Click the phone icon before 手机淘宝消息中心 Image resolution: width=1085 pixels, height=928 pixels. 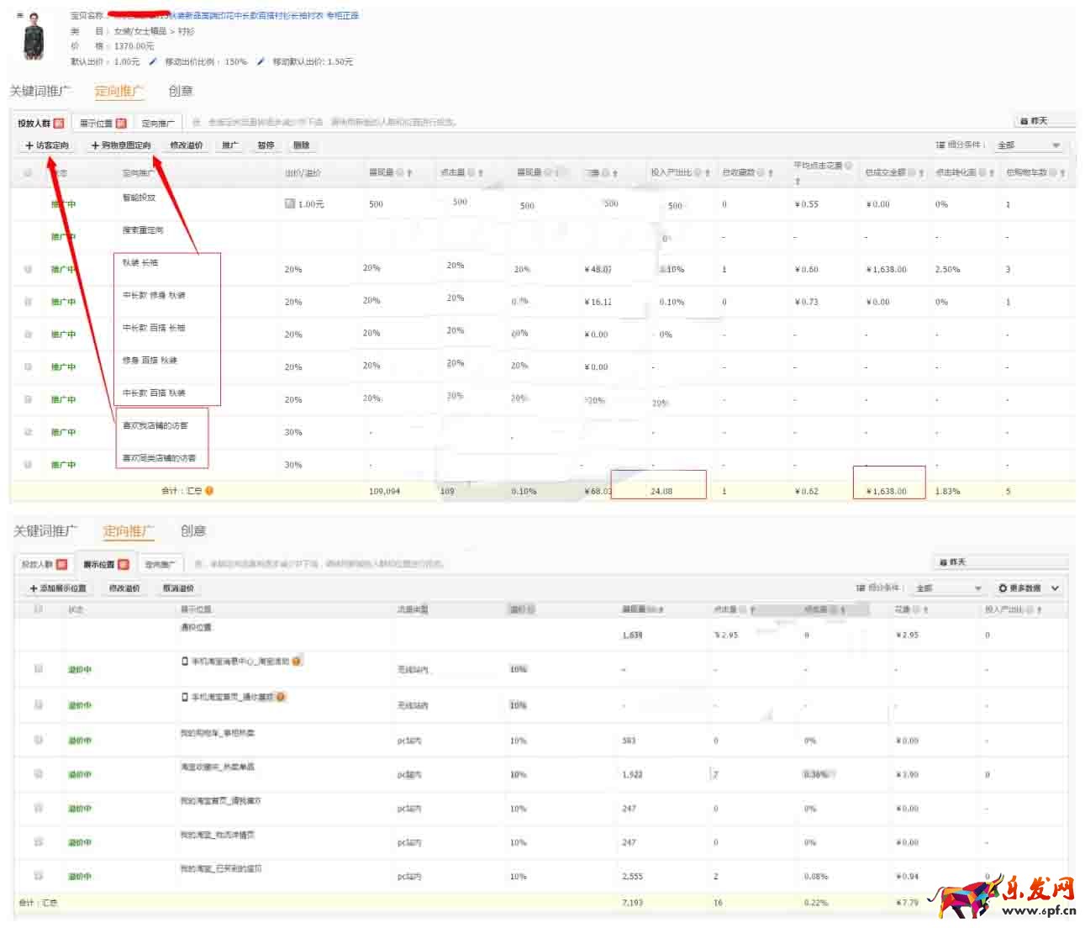coord(185,662)
